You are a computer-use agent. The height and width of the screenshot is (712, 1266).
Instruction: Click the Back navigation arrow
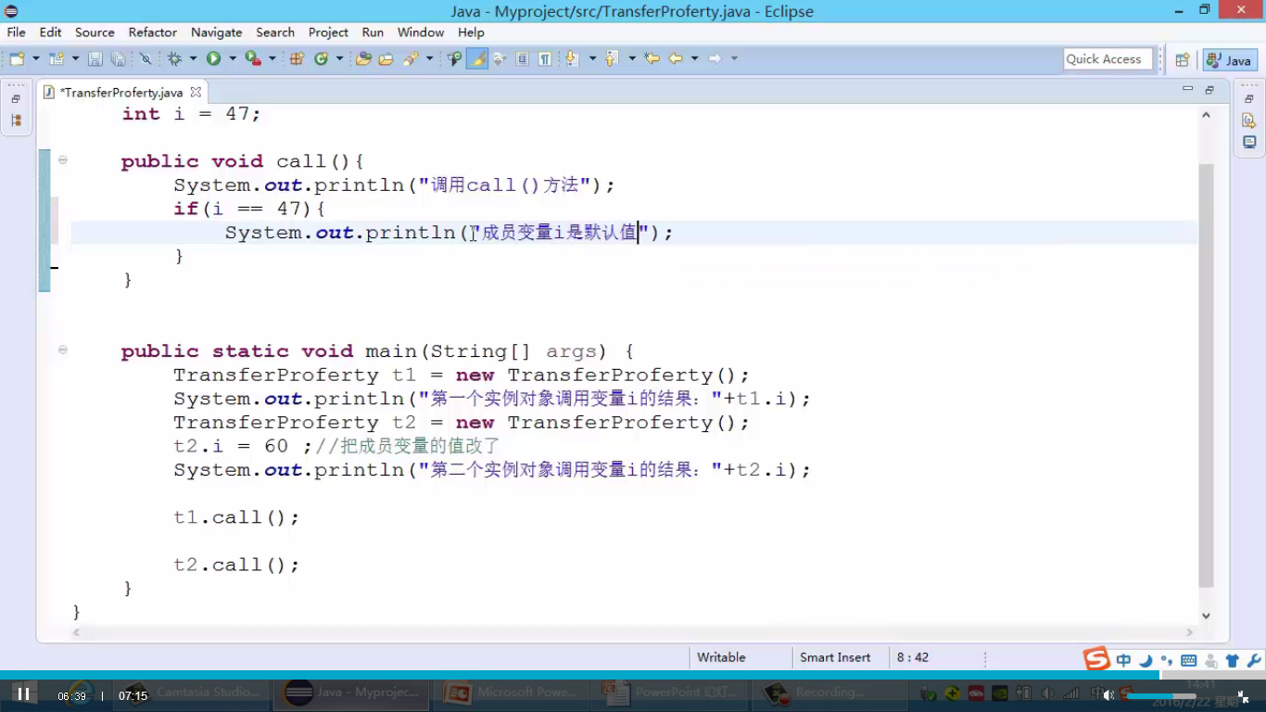pyautogui.click(x=676, y=58)
